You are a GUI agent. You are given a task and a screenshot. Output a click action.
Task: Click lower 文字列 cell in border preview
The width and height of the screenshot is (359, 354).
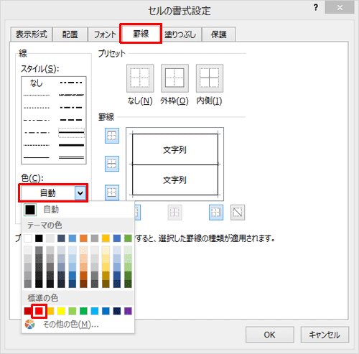175,180
